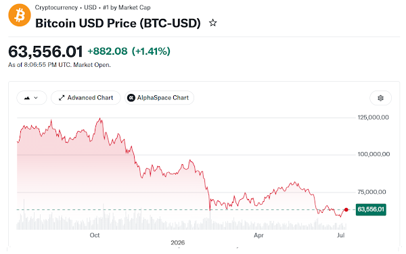
Task: Click the Jul label on time axis
Action: (x=341, y=235)
